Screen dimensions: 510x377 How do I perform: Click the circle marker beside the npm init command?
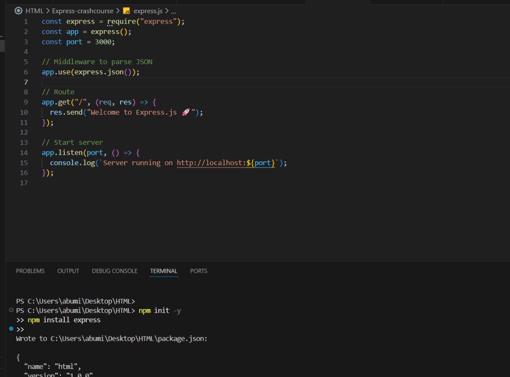11,310
